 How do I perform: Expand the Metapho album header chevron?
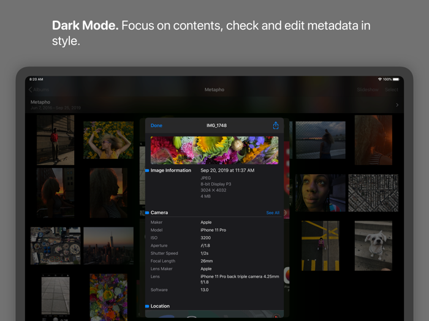397,105
